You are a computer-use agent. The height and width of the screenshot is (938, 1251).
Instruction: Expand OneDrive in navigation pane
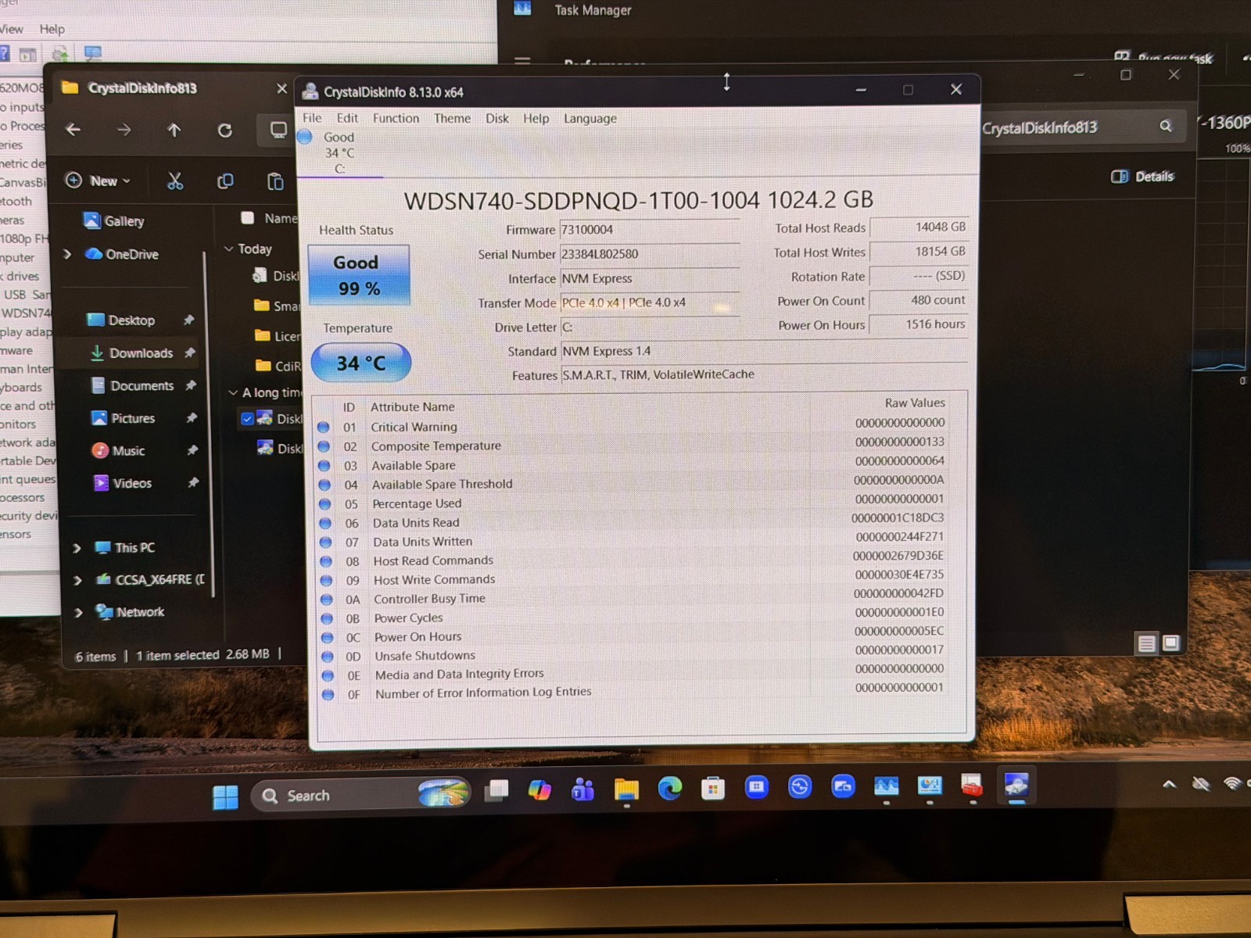pos(67,254)
